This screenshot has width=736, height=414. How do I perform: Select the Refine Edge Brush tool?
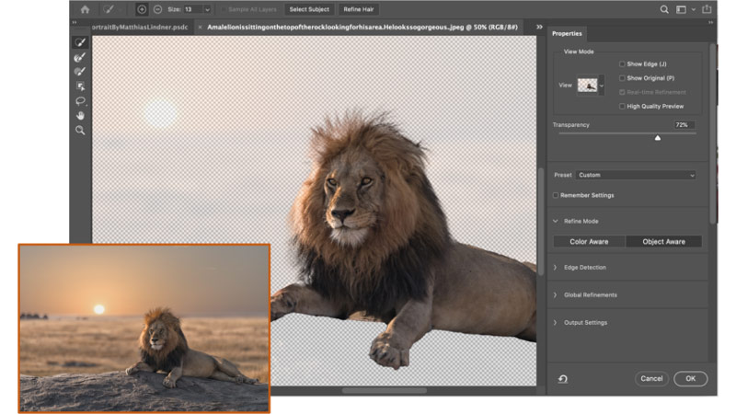point(81,57)
